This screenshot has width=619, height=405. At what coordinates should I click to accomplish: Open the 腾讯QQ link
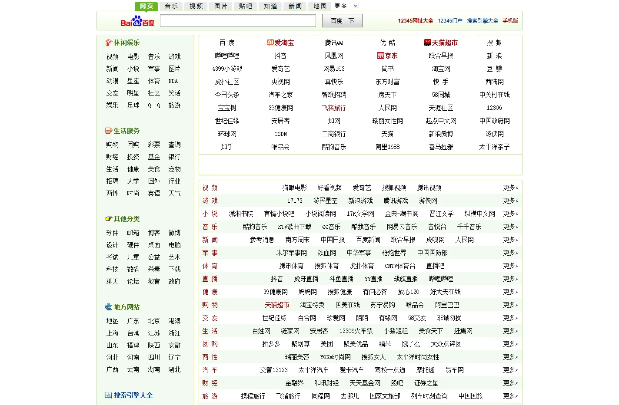click(334, 43)
